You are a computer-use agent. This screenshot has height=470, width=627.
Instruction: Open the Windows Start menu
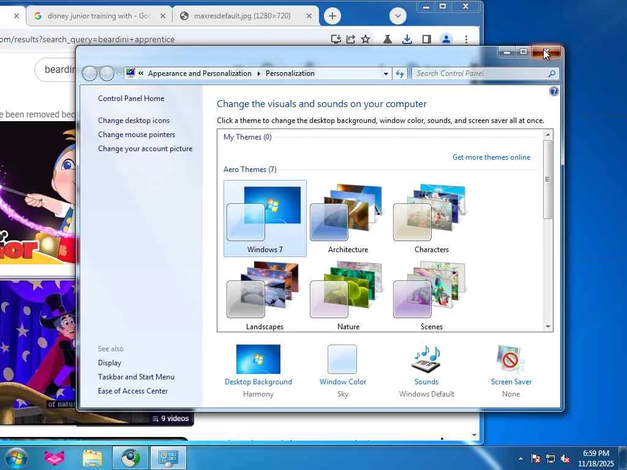(17, 458)
